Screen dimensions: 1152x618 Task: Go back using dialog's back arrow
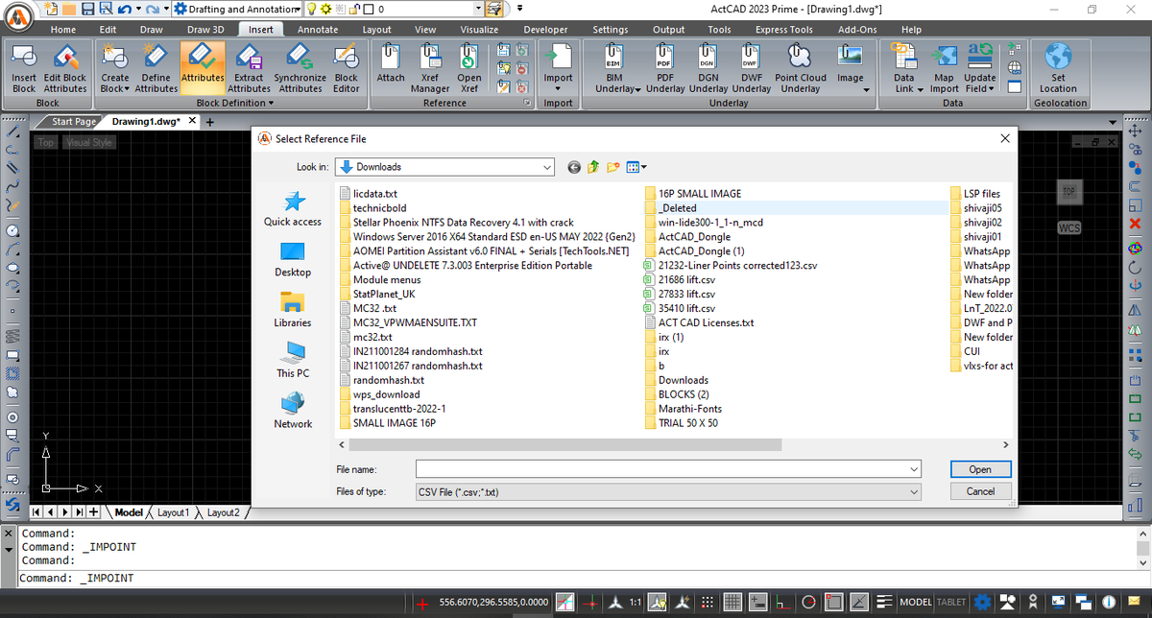click(x=574, y=167)
